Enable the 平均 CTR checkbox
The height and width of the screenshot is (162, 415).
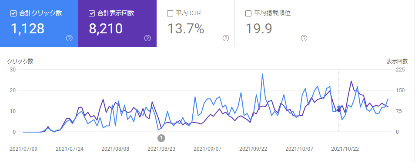coord(170,13)
